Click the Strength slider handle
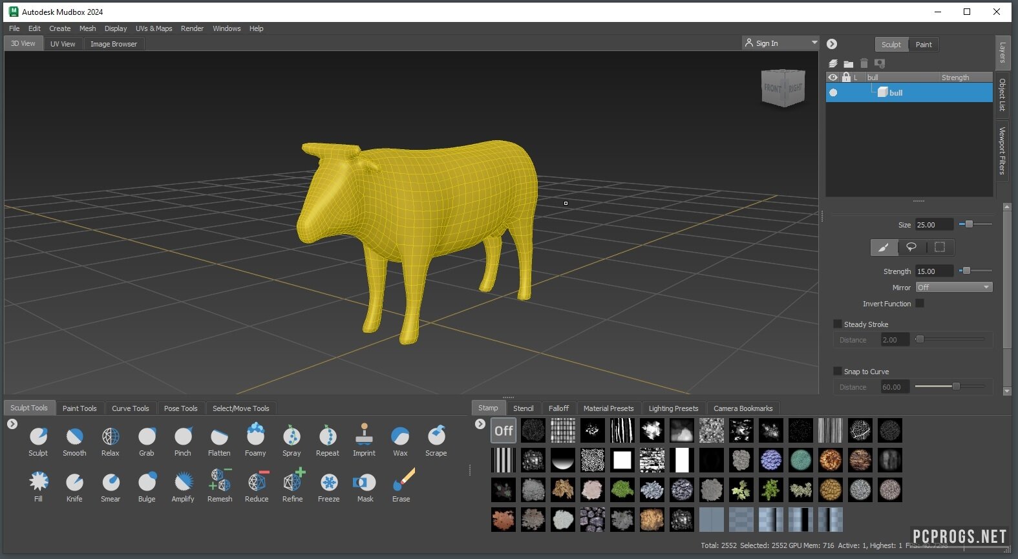 966,271
